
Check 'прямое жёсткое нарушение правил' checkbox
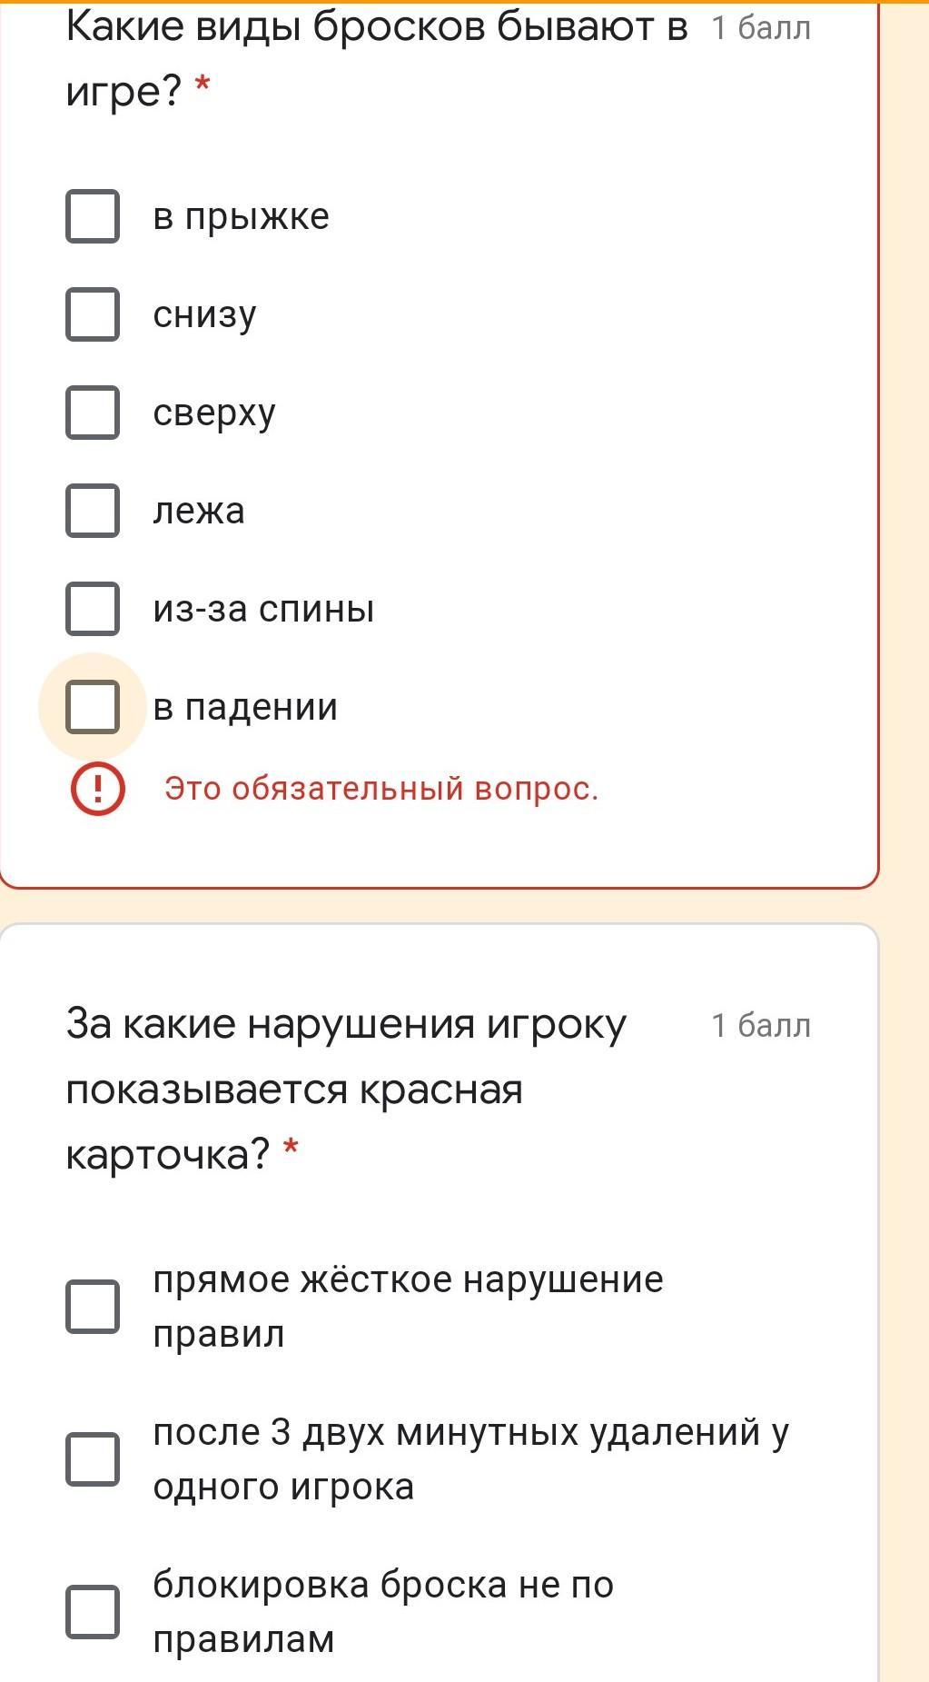[93, 1307]
